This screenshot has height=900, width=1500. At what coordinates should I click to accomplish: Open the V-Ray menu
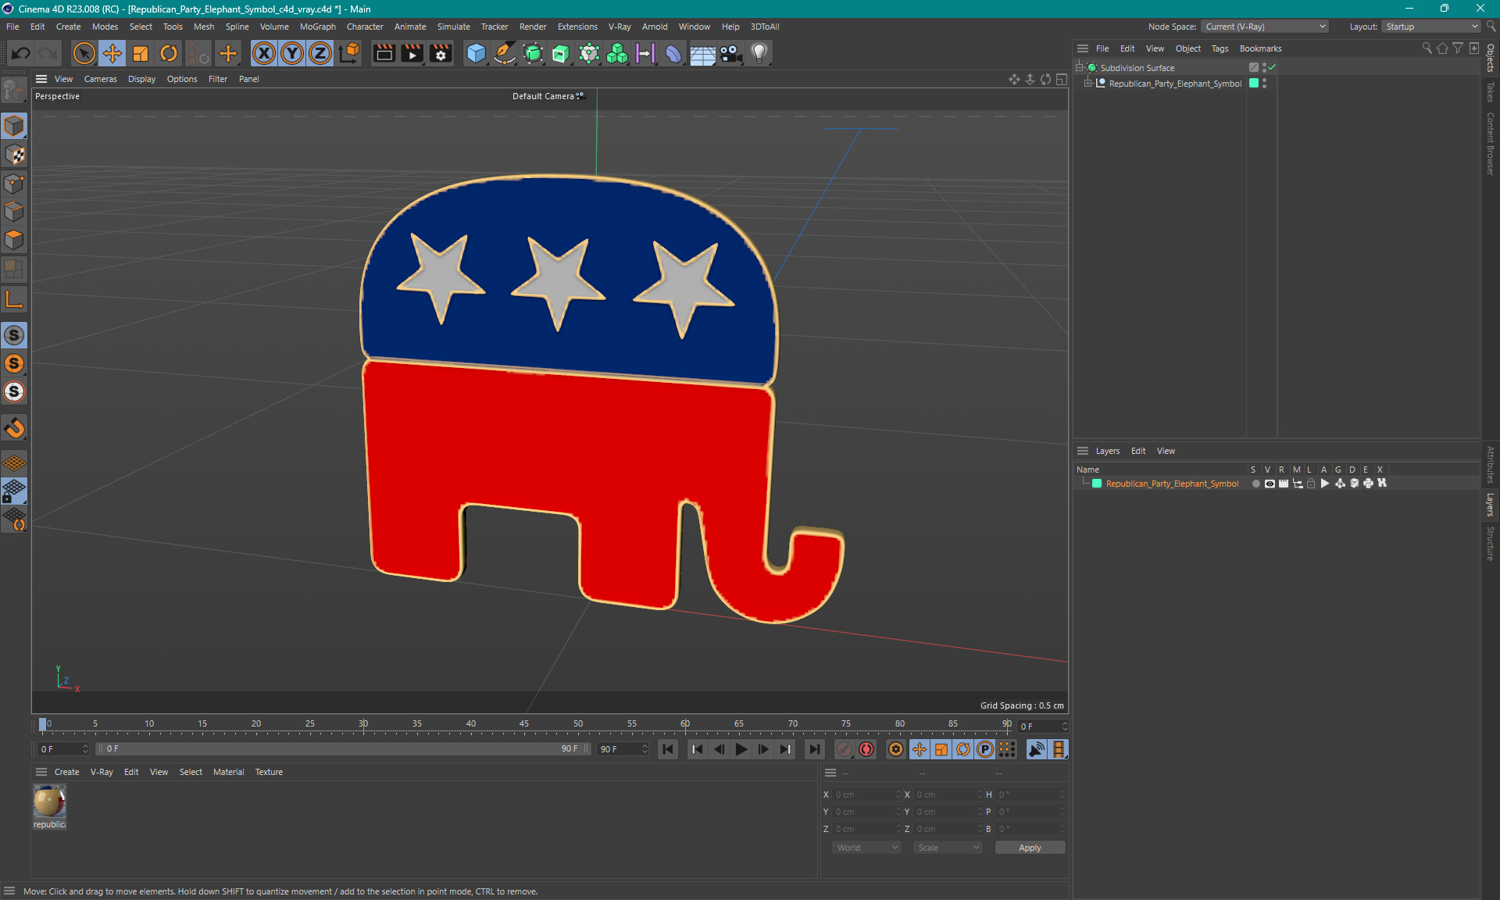pyautogui.click(x=620, y=27)
